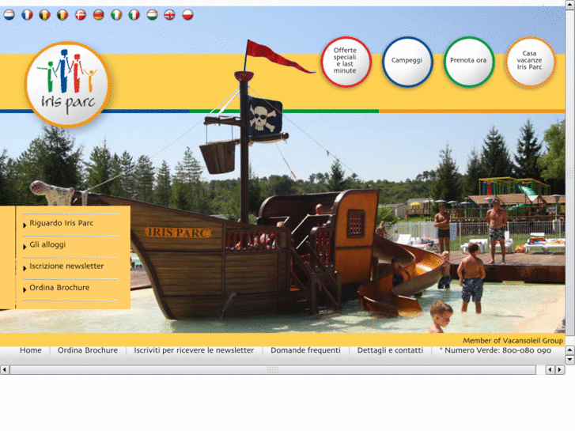Screen dimensions: 575x431
Task: Choose the Belgian flag beside the French flag
Action: point(45,15)
